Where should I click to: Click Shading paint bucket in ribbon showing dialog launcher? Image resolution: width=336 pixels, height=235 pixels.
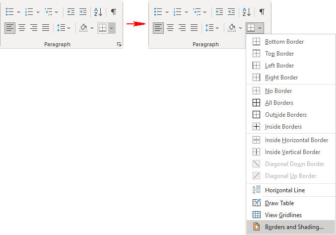click(x=83, y=28)
